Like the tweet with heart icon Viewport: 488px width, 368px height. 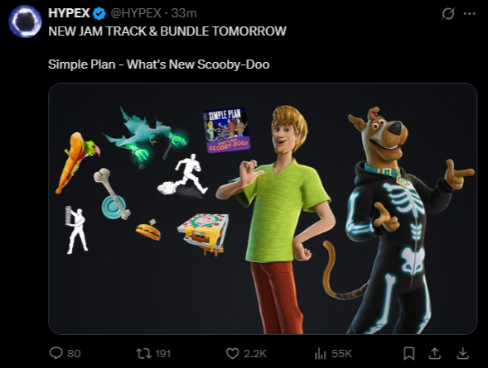232,353
